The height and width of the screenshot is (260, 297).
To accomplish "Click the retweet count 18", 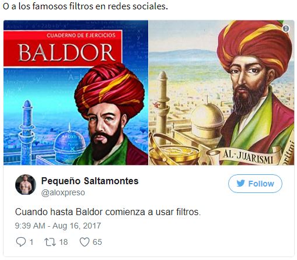I will (x=64, y=242).
